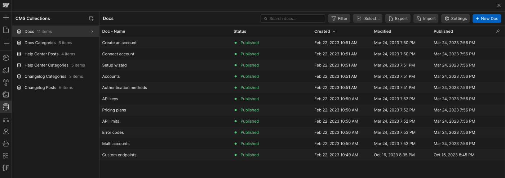Pin the table columns

tap(498, 31)
